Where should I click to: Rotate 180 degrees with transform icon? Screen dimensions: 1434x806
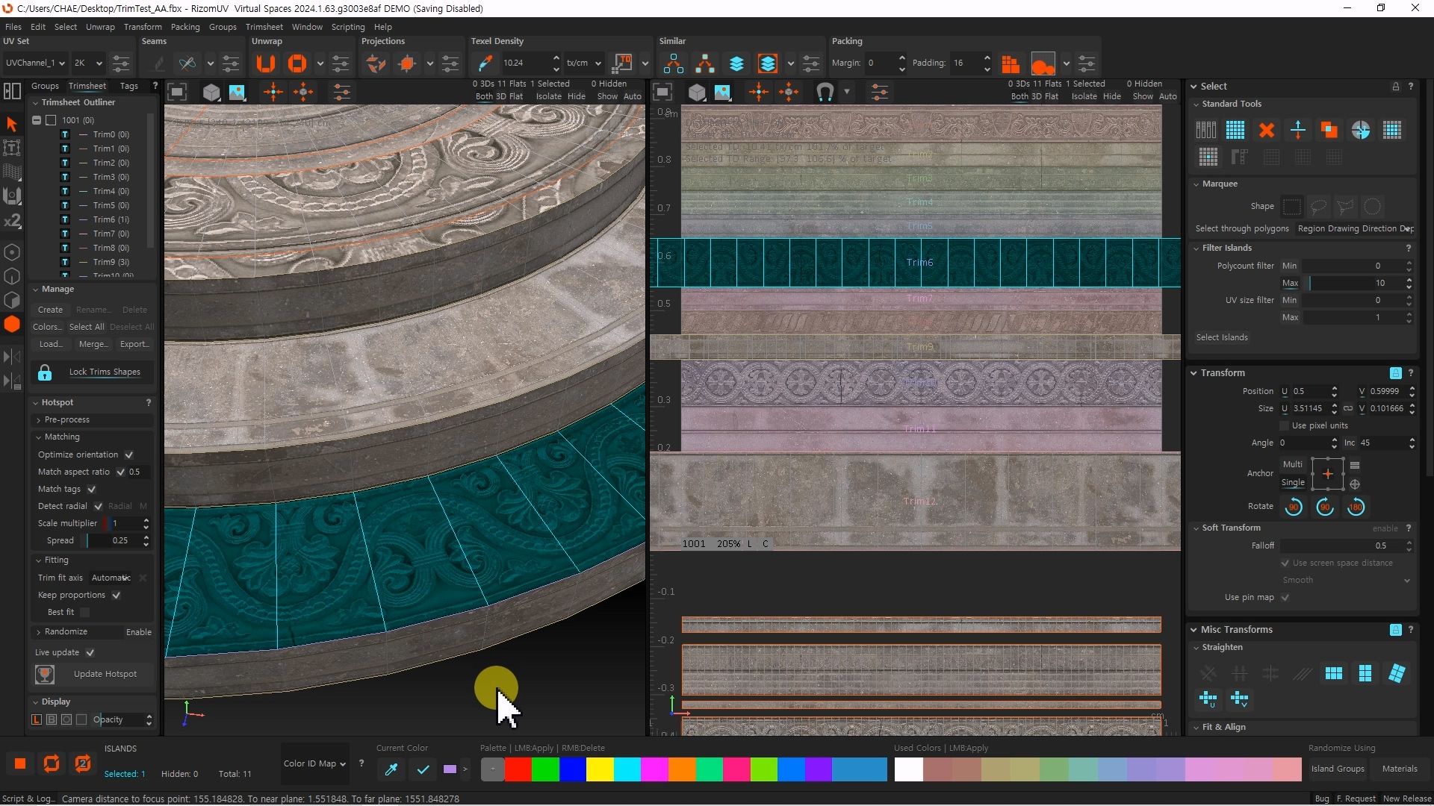click(1356, 507)
